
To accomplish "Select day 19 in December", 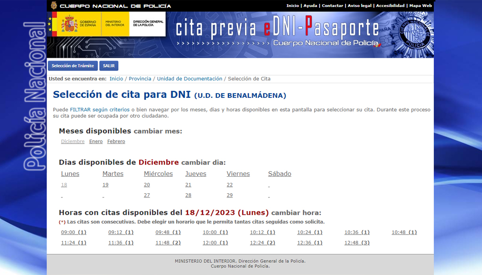I will point(105,185).
